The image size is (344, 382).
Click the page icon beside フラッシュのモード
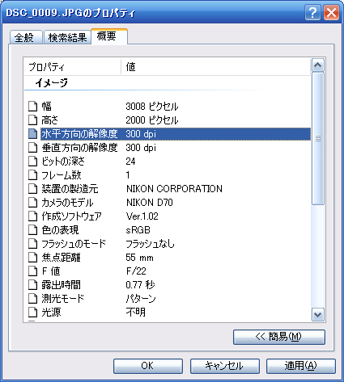pos(32,244)
